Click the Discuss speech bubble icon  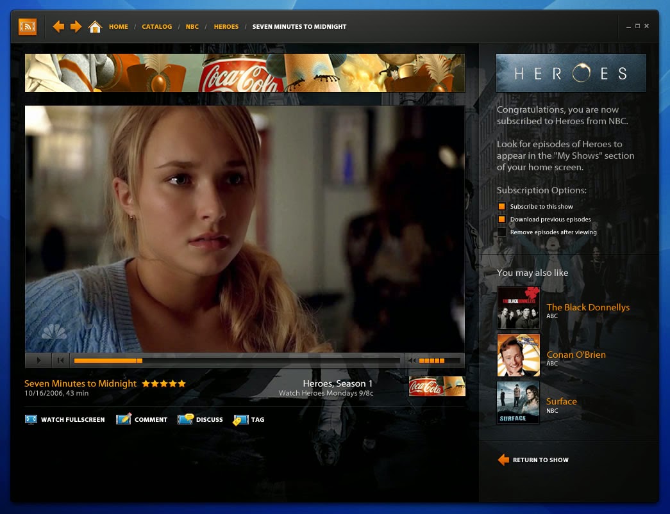185,419
